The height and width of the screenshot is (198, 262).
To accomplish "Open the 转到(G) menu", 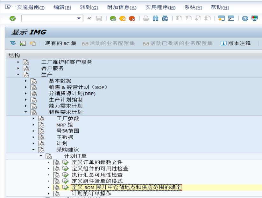I will (89, 8).
